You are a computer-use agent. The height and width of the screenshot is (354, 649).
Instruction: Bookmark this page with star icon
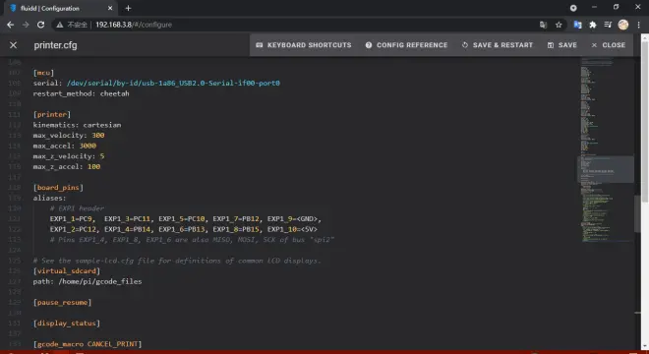(x=559, y=25)
